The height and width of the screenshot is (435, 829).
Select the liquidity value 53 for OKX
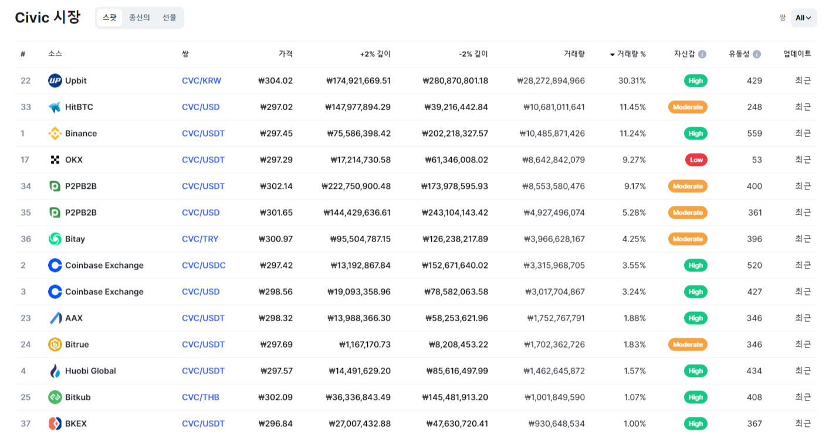pyautogui.click(x=757, y=160)
